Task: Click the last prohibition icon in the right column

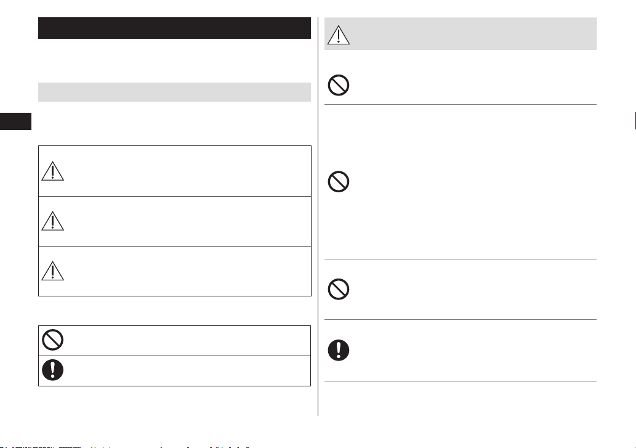Action: [x=338, y=290]
